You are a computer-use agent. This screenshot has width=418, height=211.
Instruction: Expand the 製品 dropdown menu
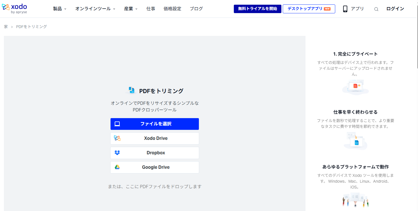point(60,9)
